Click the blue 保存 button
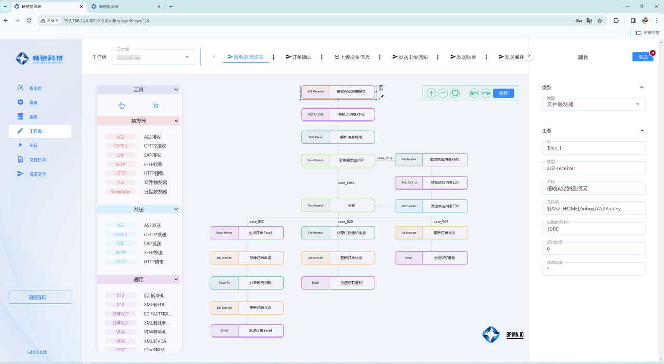 pos(503,93)
